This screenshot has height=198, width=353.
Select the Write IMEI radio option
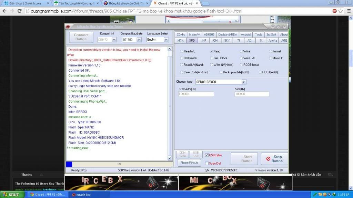tap(241, 58)
